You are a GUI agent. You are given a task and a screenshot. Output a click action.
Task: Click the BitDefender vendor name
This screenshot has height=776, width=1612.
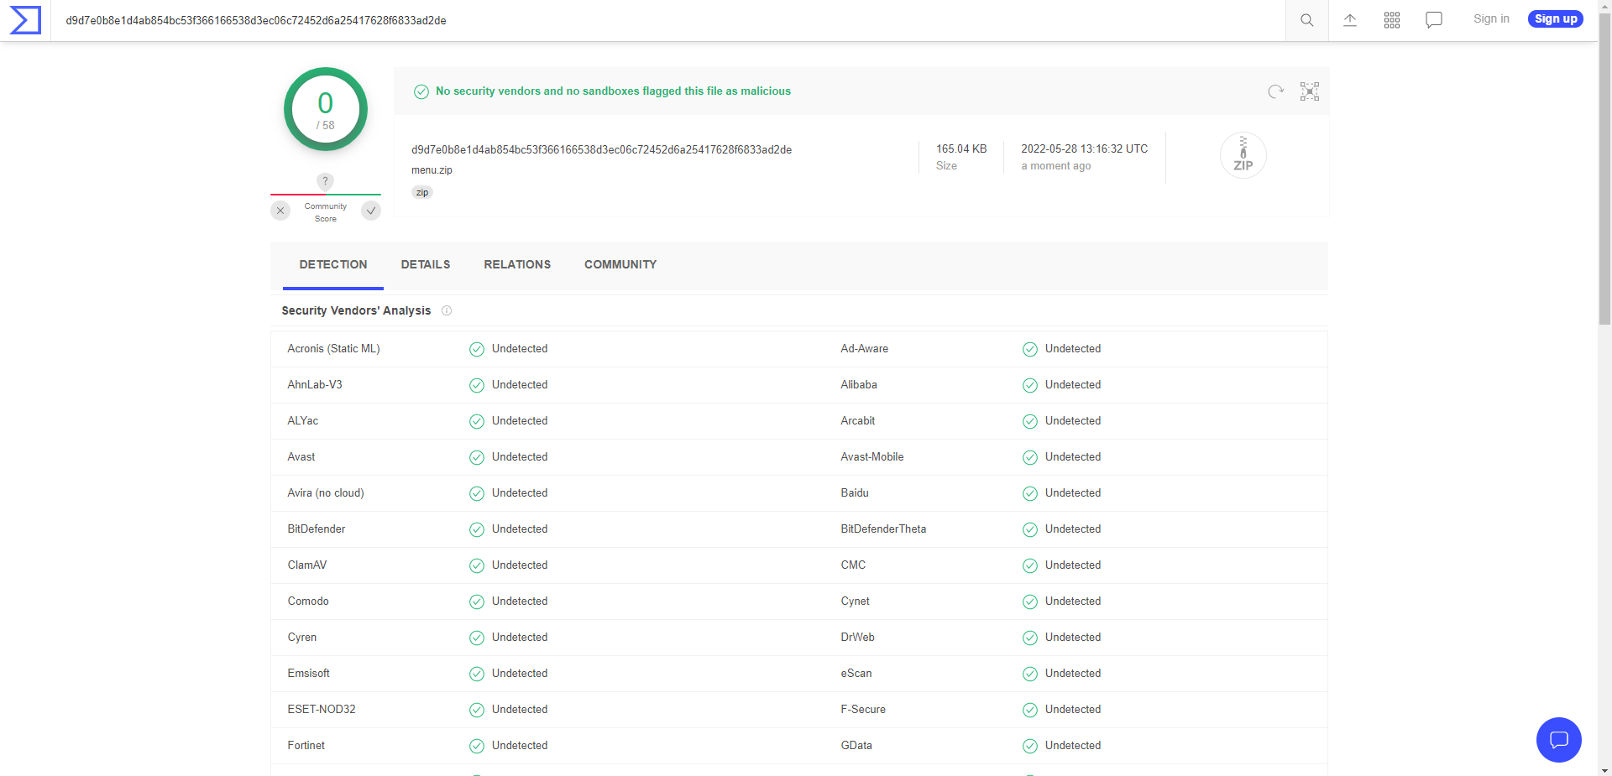317,529
